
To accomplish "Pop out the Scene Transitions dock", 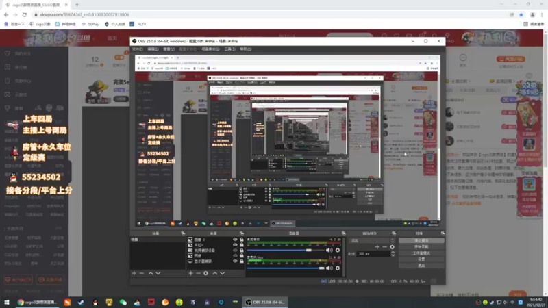I will tap(394, 233).
